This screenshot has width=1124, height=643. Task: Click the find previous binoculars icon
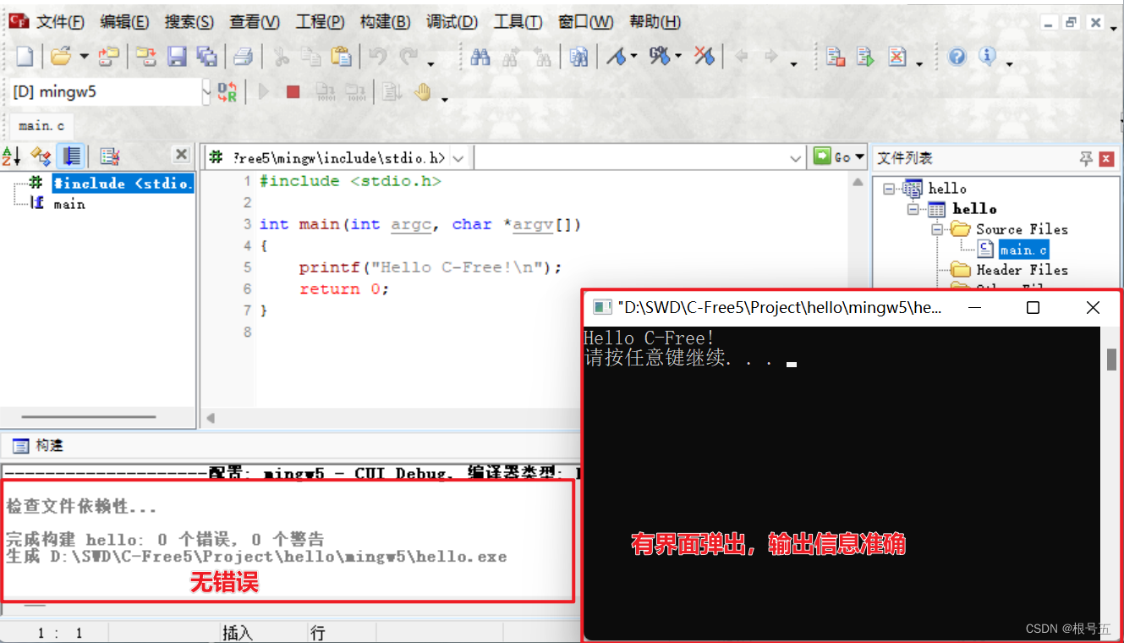[x=541, y=57]
